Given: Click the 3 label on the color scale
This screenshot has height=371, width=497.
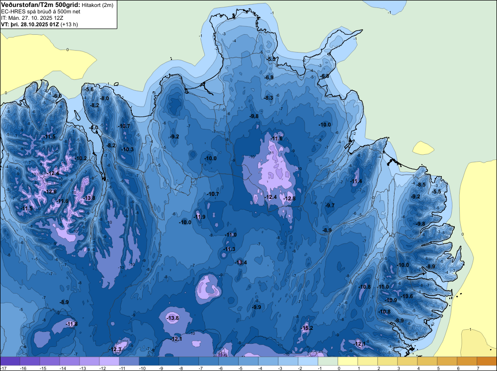Looking at the screenshot, I should [399, 368].
